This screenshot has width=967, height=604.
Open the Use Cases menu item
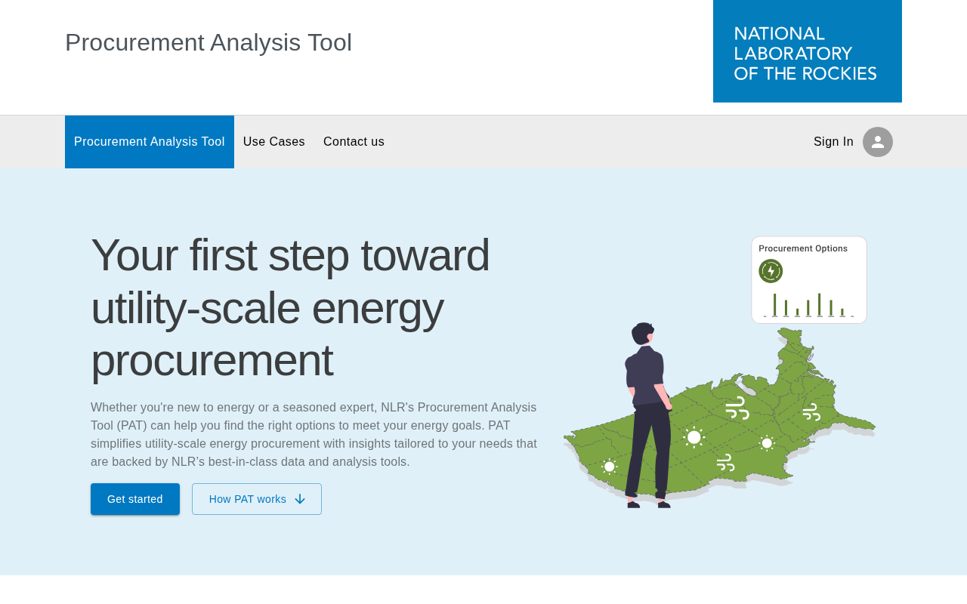[x=274, y=142]
